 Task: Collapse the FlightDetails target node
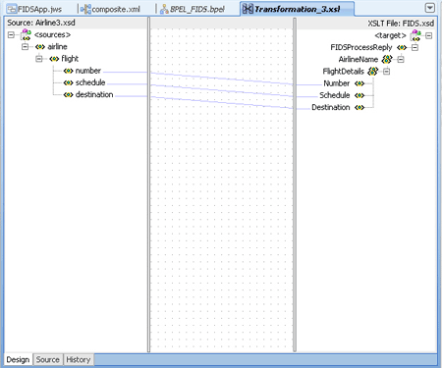387,72
